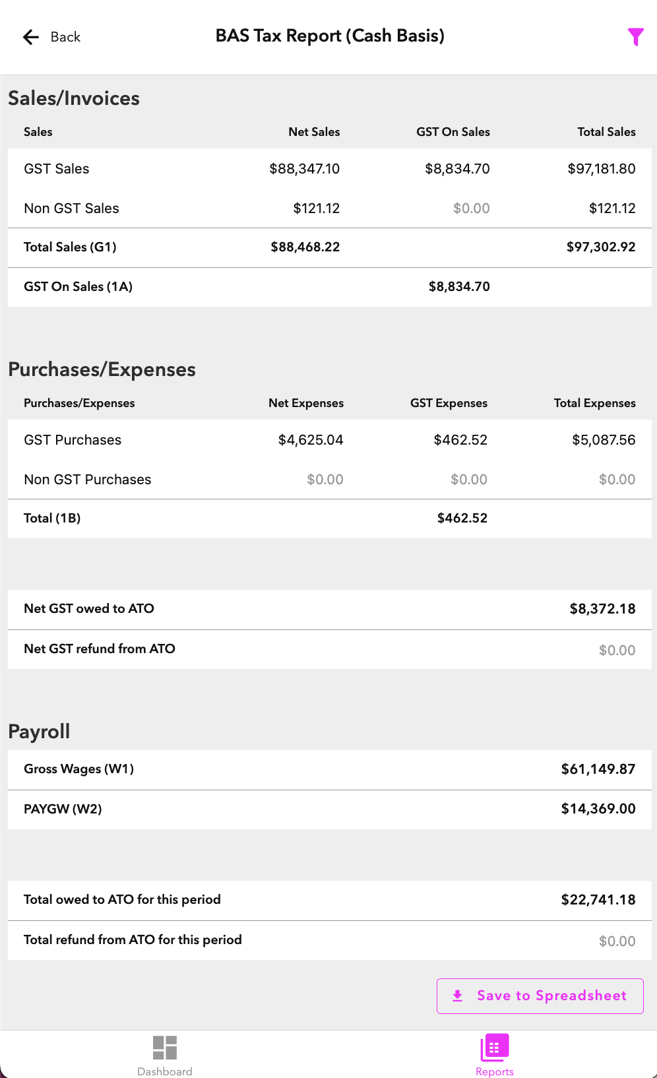The height and width of the screenshot is (1078, 657).
Task: Click the Non GST Purchases row
Action: (x=329, y=480)
